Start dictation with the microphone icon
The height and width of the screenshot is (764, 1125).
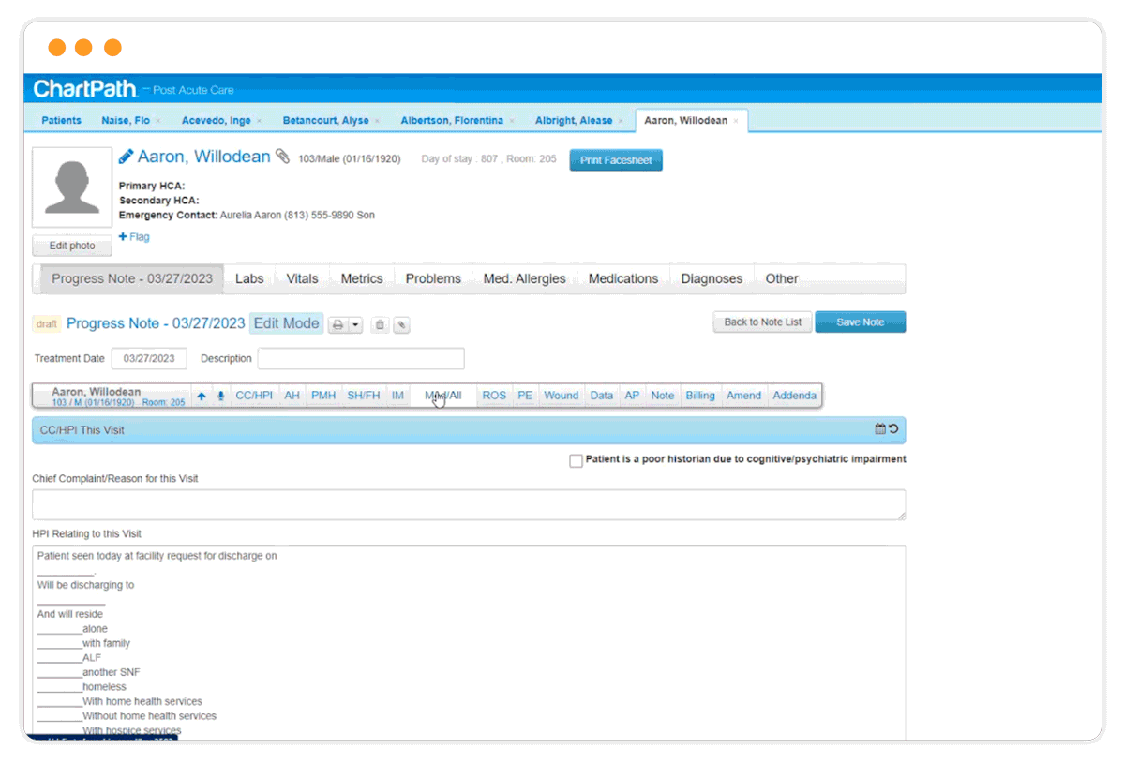[220, 396]
